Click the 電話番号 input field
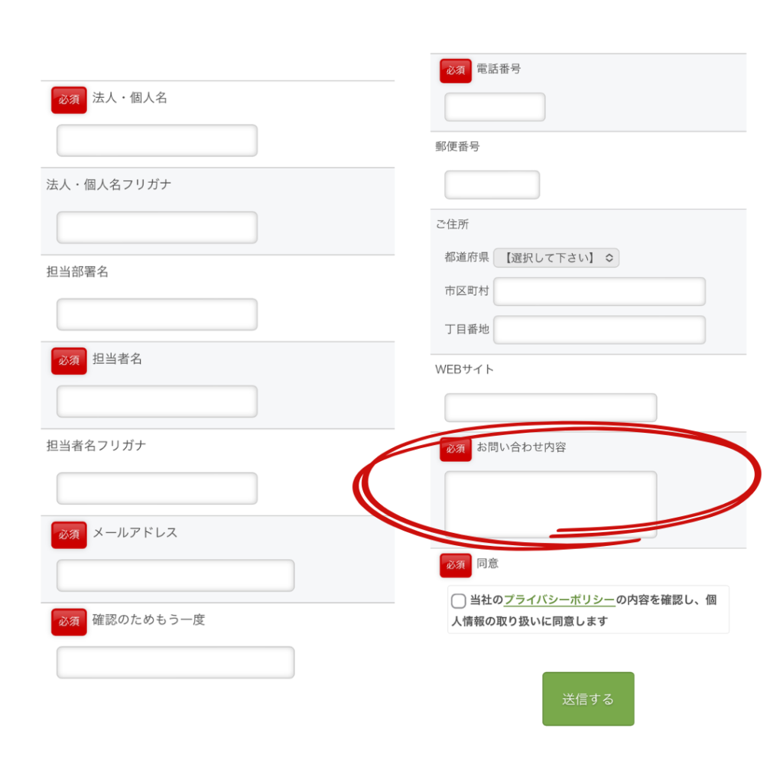This screenshot has width=783, height=783. point(495,107)
